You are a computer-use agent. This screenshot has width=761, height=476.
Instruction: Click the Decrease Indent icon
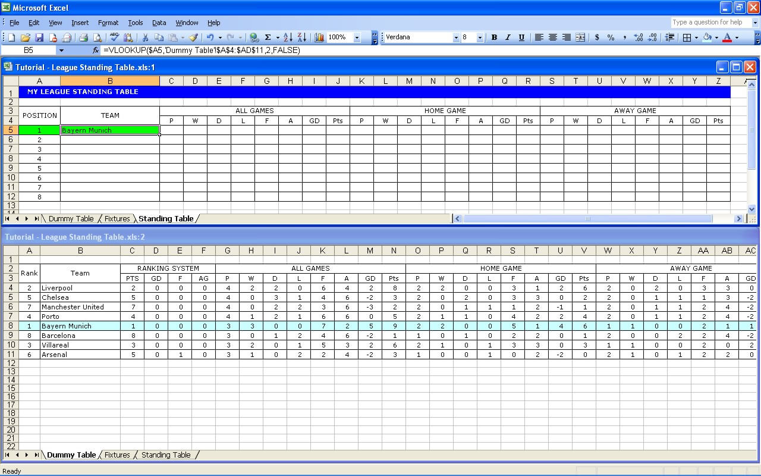669,37
